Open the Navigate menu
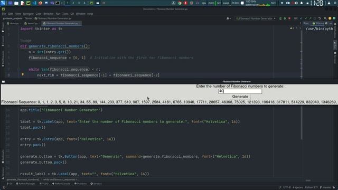Image resolution: width=338 pixels, height=190 pixels. tap(28, 14)
